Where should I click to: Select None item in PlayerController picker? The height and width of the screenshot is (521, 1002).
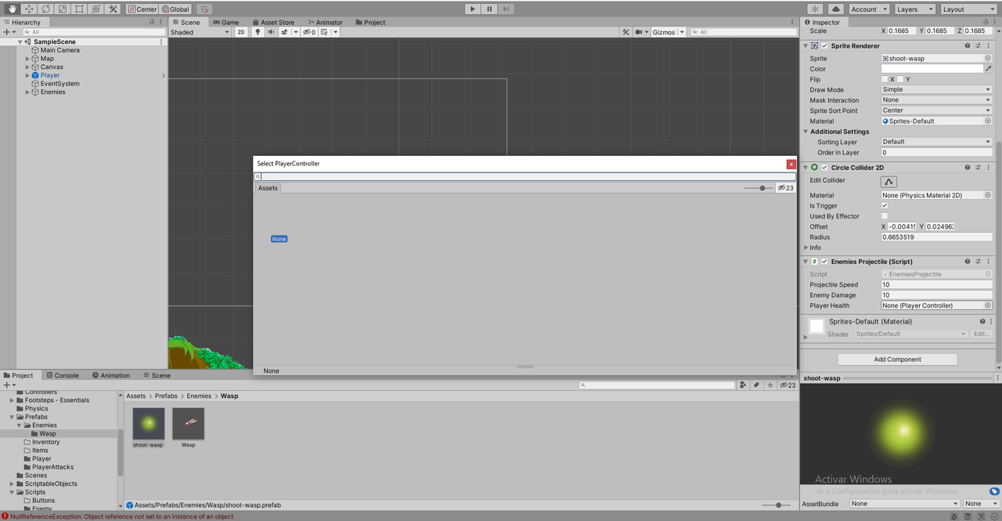point(279,239)
